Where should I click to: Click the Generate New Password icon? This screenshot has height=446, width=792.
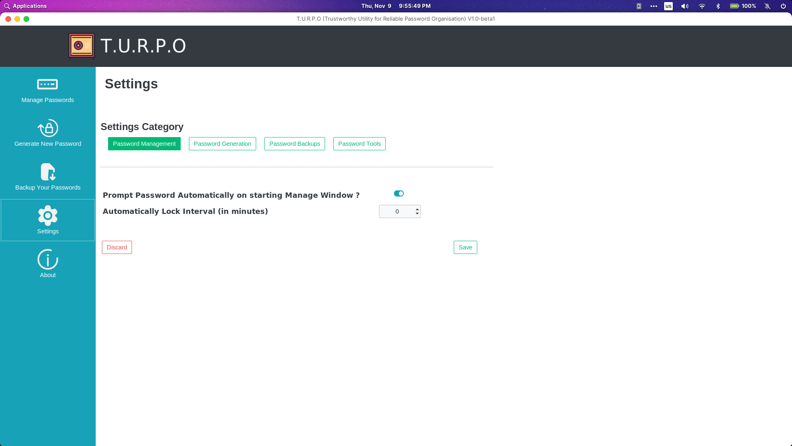point(47,128)
